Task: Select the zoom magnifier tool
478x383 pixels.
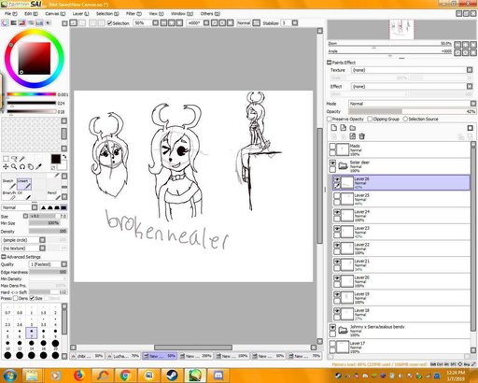Action: click(14, 167)
